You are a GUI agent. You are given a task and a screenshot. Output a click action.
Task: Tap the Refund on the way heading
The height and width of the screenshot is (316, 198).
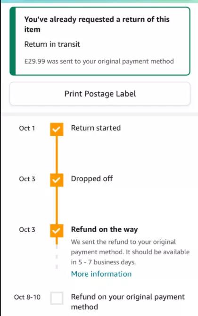104,229
